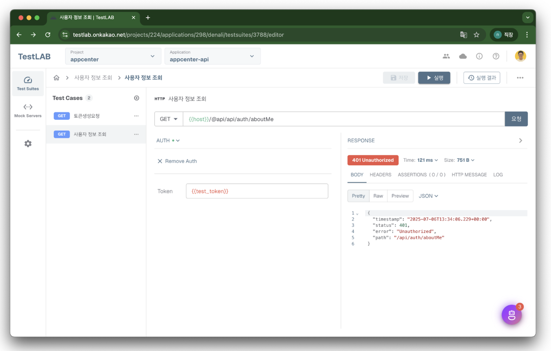Screen dimensions: 551x351
Task: Open the chatbot assistant bubble
Action: click(512, 315)
